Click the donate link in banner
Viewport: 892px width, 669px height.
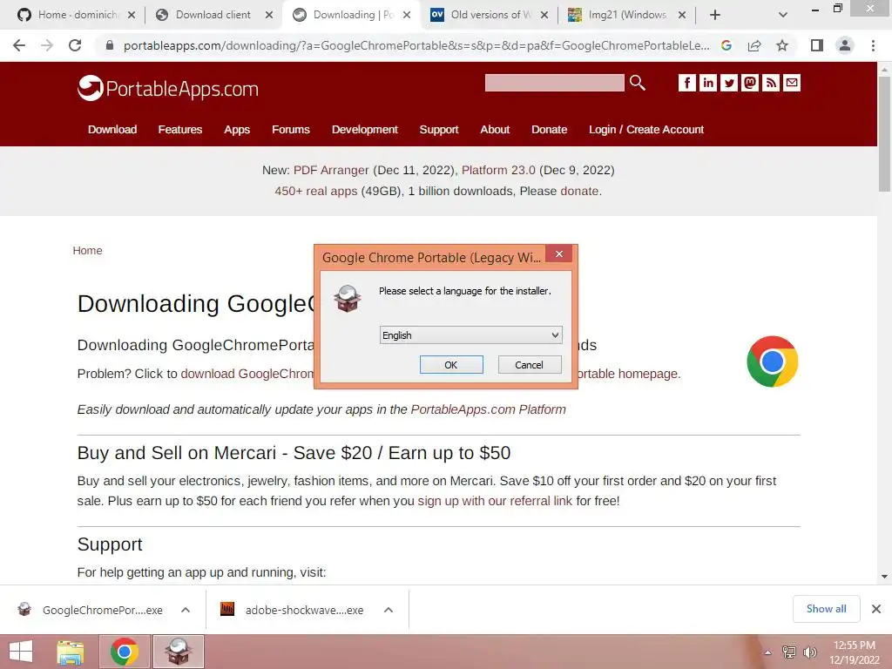[579, 191]
